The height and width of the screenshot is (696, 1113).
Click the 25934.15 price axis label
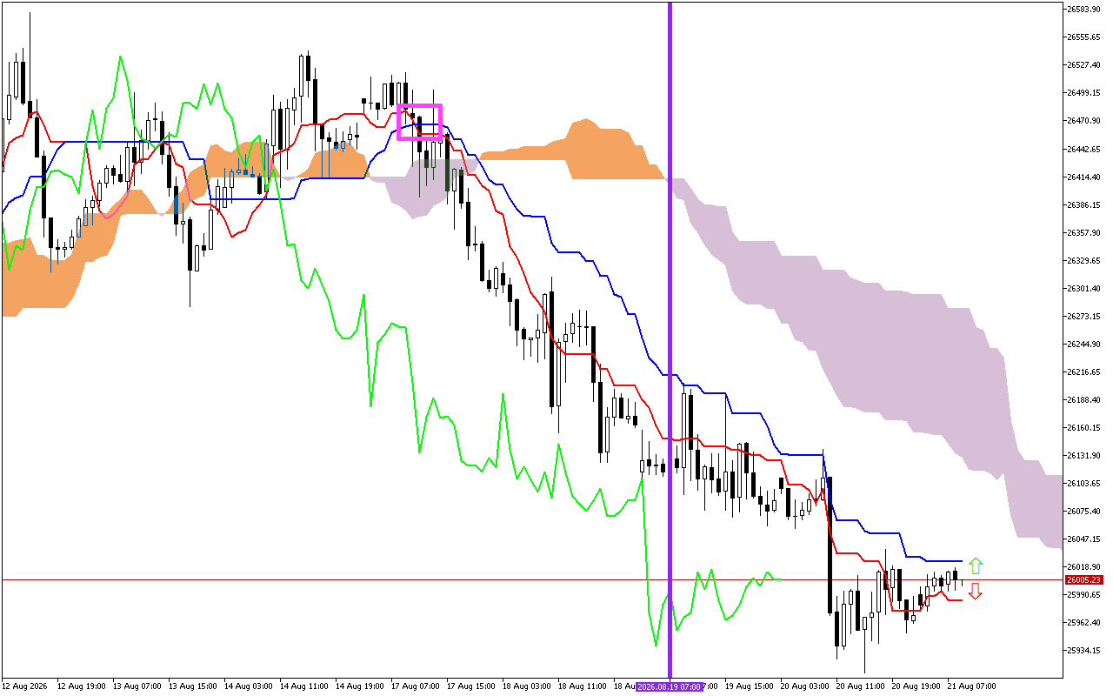coord(1083,650)
